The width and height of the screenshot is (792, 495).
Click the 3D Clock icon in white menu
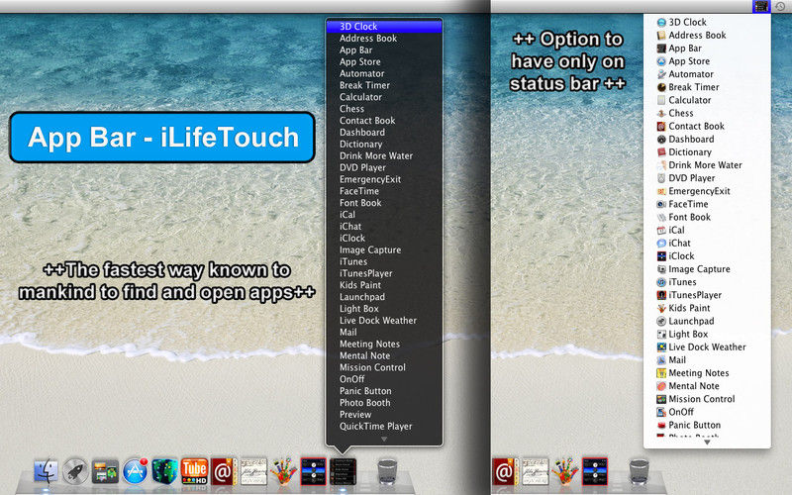661,22
